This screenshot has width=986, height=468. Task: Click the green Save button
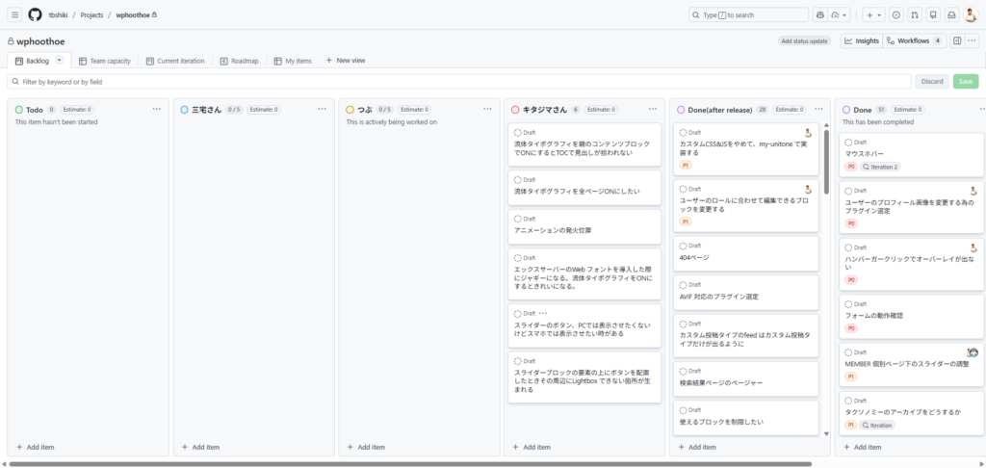pyautogui.click(x=966, y=82)
